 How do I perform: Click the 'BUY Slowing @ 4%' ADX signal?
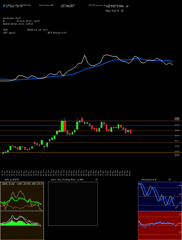pos(57,33)
